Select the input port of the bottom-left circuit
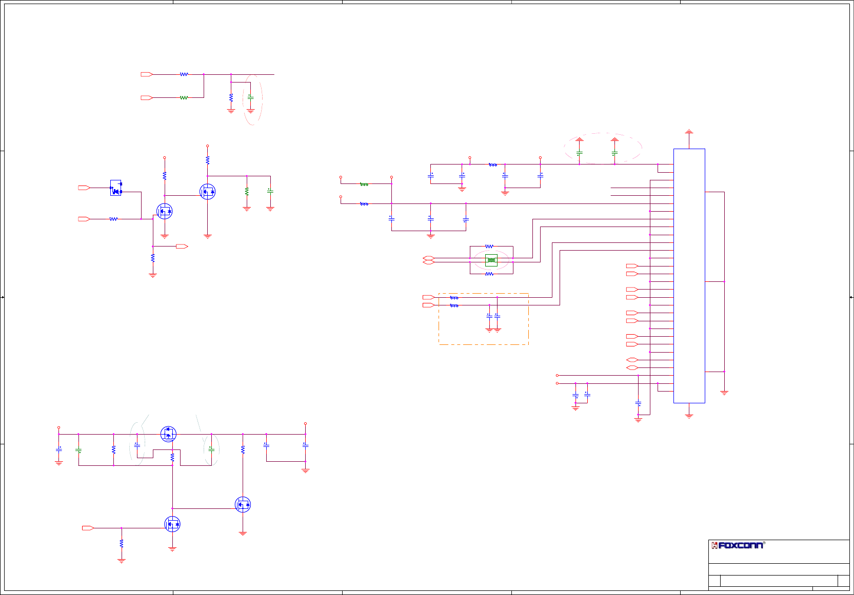This screenshot has height=595, width=854. click(x=88, y=528)
